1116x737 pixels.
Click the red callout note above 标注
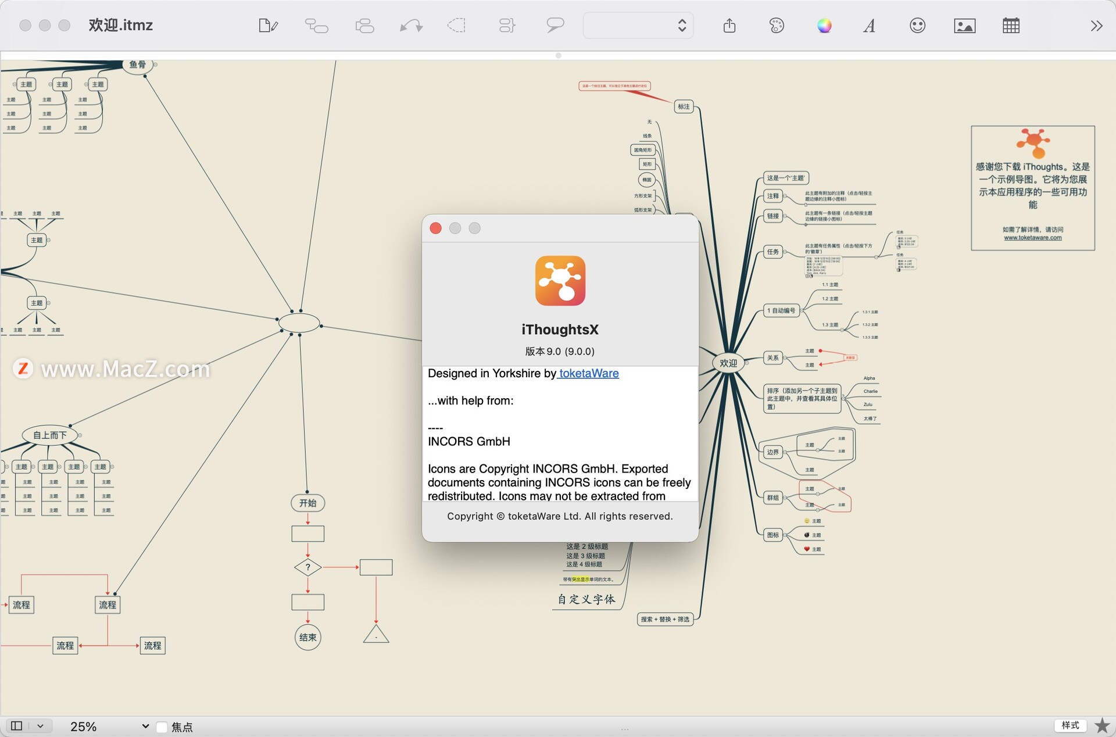click(x=614, y=86)
